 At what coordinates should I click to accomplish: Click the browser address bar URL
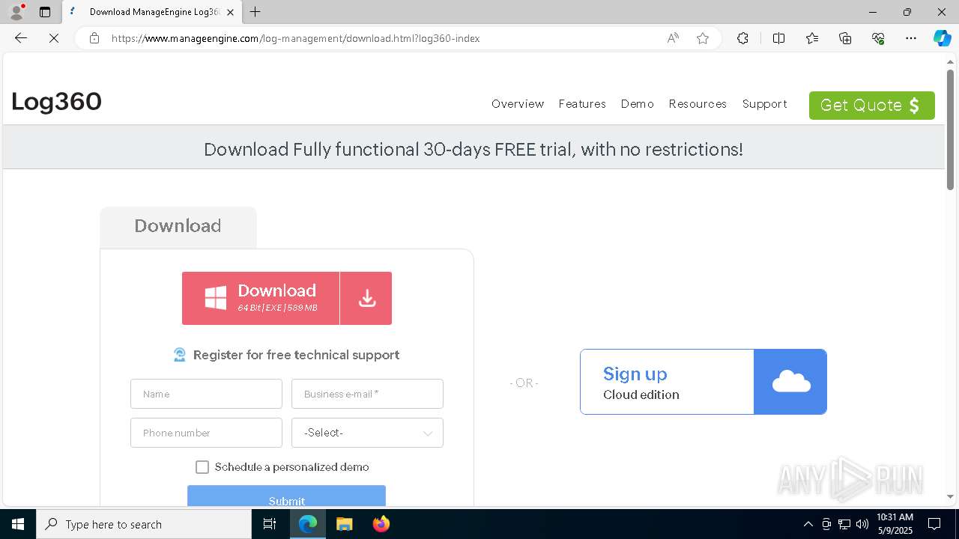[x=296, y=38]
